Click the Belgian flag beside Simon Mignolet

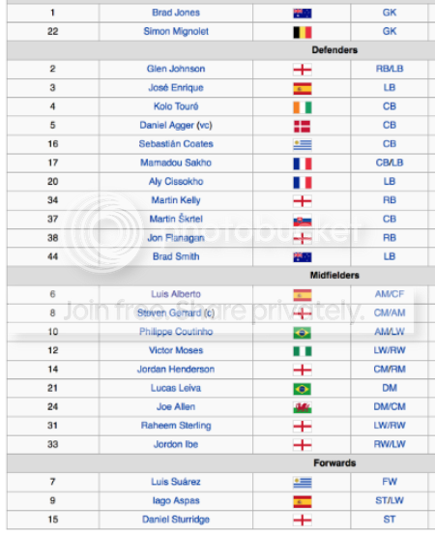tap(303, 33)
